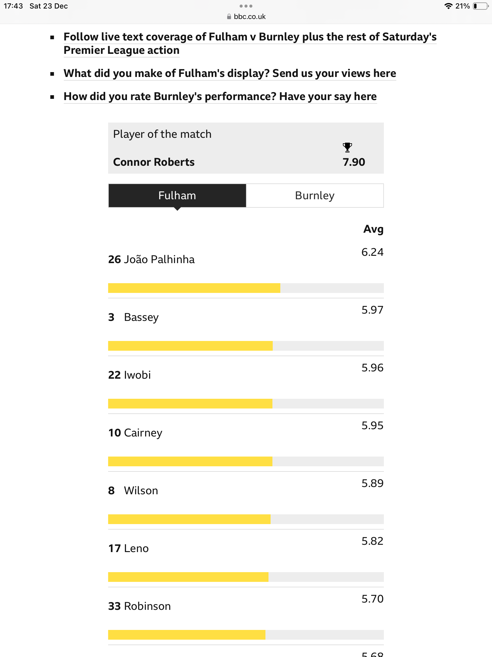Open the rate Burnley's performance link
Viewport: 492px width, 657px height.
(220, 96)
